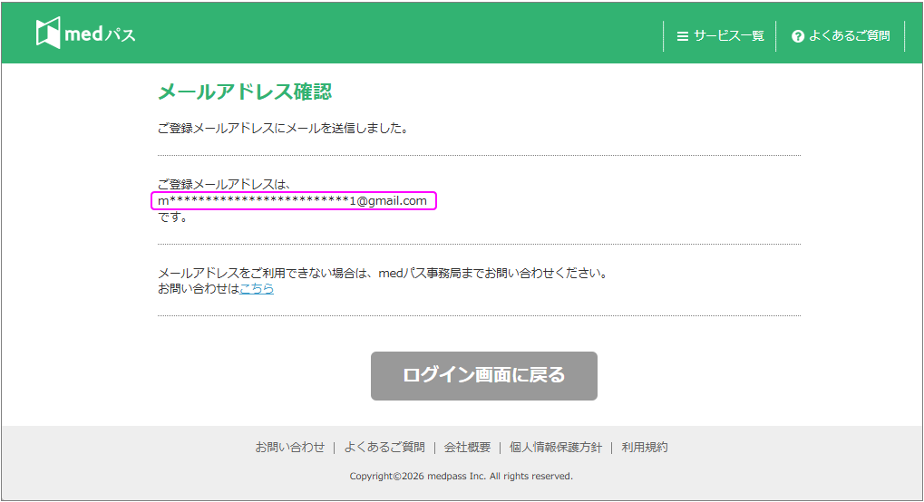Click the ご登録メールアドレスは、 label line
The height and width of the screenshot is (502, 924).
click(x=223, y=184)
